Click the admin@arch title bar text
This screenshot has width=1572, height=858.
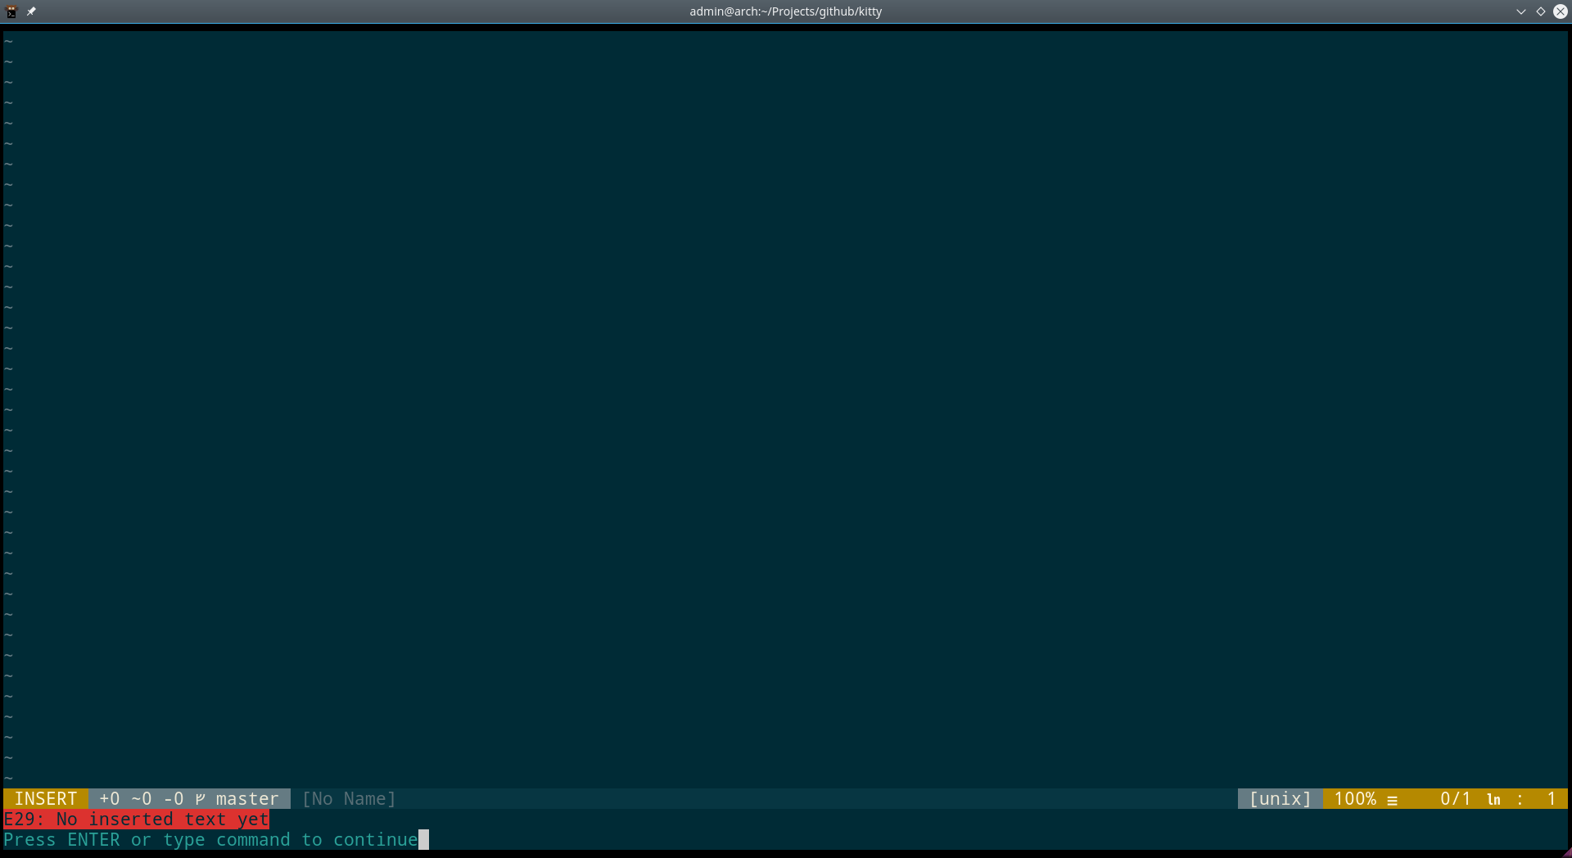[785, 11]
